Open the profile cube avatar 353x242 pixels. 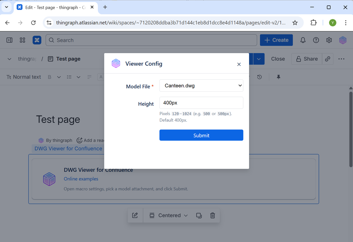pos(343,40)
